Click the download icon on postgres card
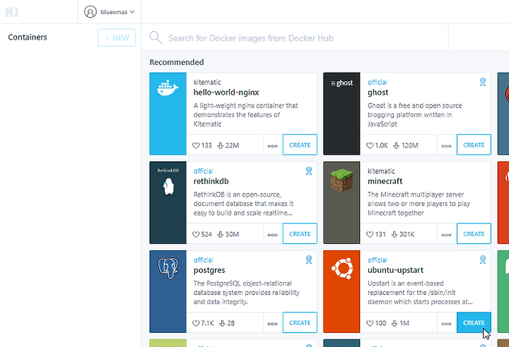 223,323
